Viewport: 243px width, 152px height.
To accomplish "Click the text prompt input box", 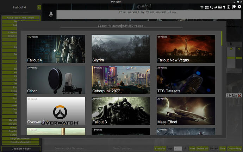I will pos(149,14).
